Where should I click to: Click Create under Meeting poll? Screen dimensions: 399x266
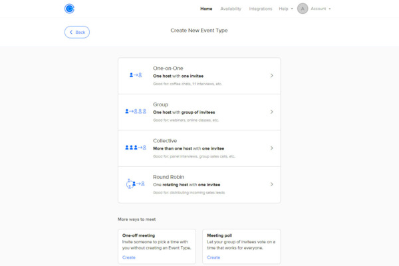(213, 257)
